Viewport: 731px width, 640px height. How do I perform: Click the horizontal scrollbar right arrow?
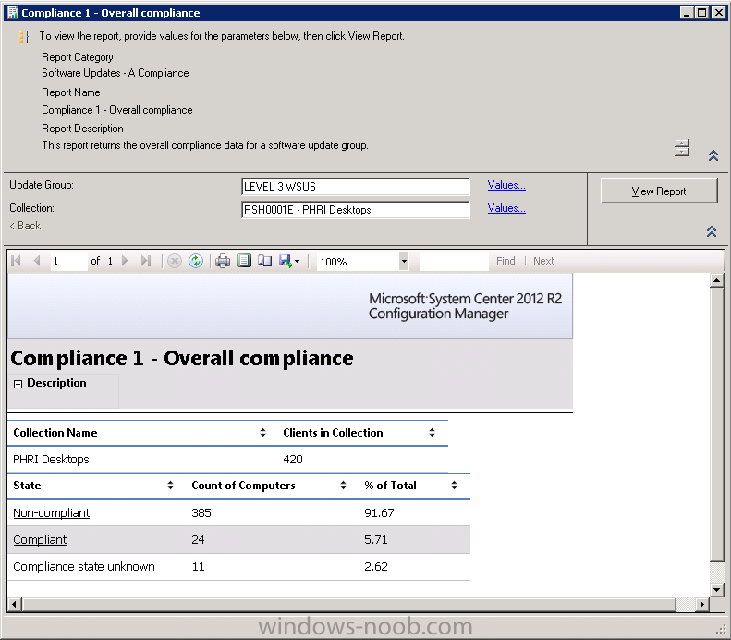701,605
